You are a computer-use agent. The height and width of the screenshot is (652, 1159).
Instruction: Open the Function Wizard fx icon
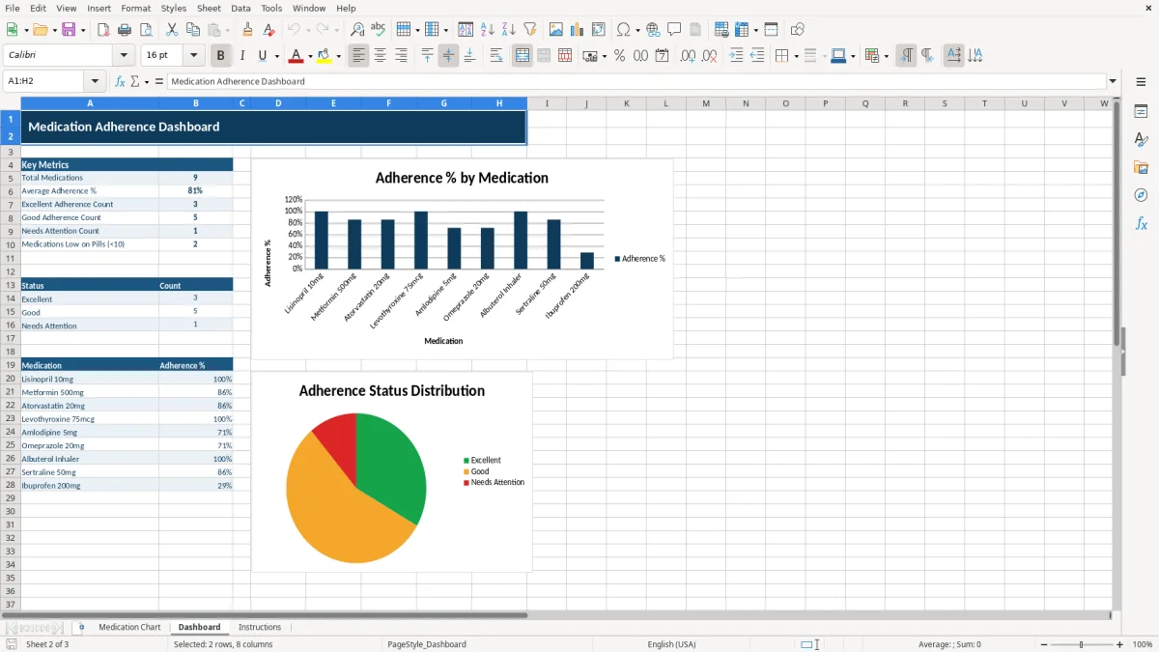pyautogui.click(x=120, y=81)
